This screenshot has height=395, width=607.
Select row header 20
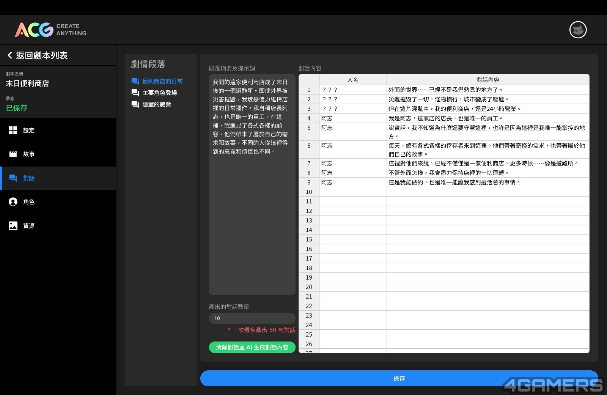[309, 287]
